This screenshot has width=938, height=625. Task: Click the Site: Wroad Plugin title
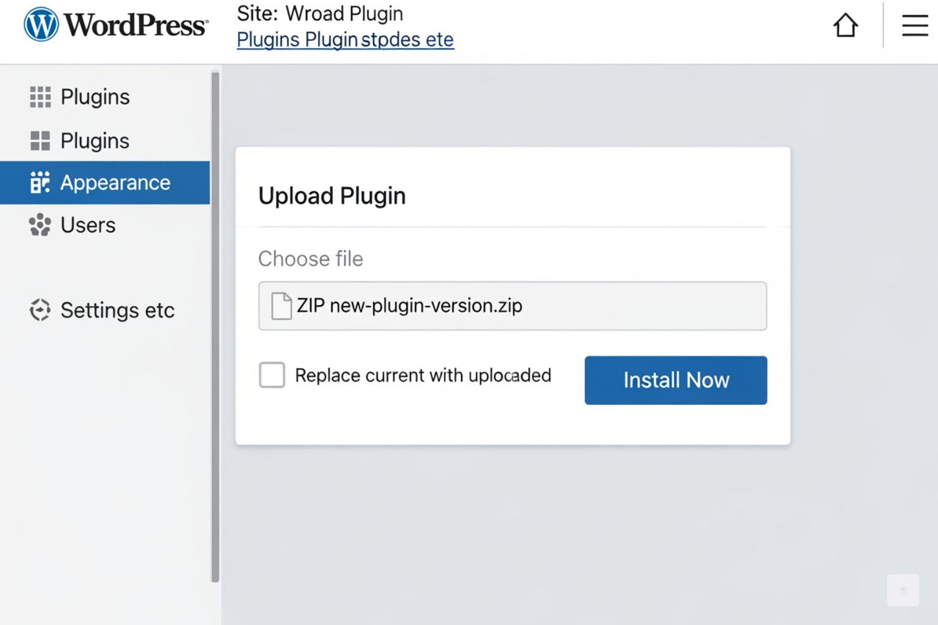click(x=320, y=13)
